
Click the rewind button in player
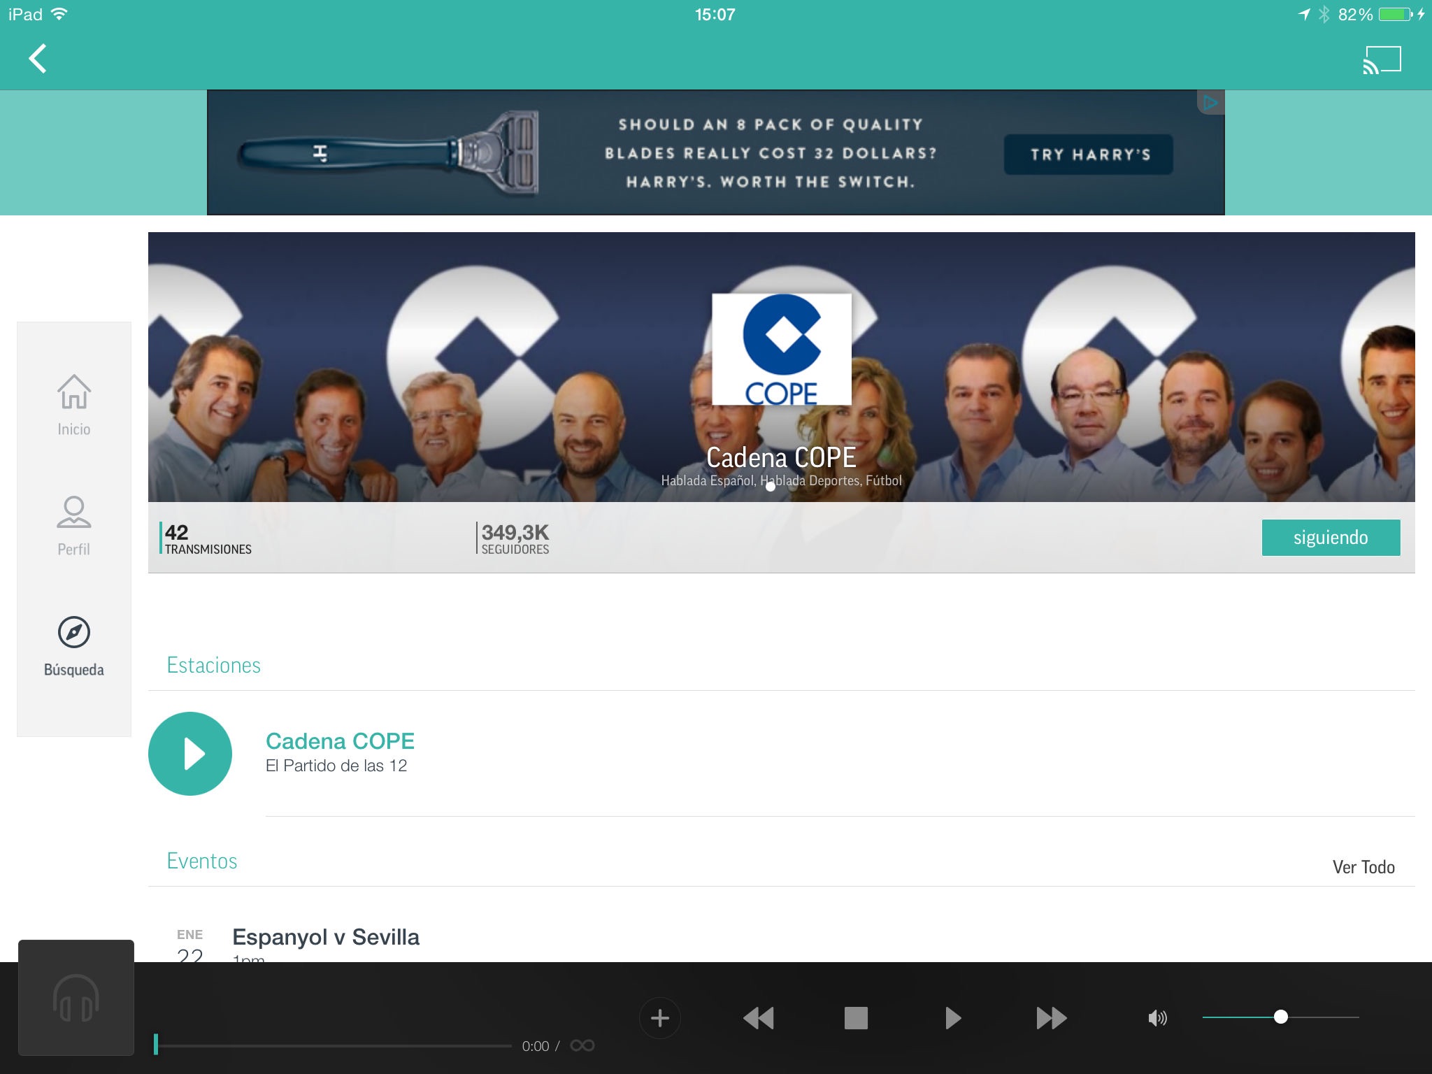pos(758,1018)
